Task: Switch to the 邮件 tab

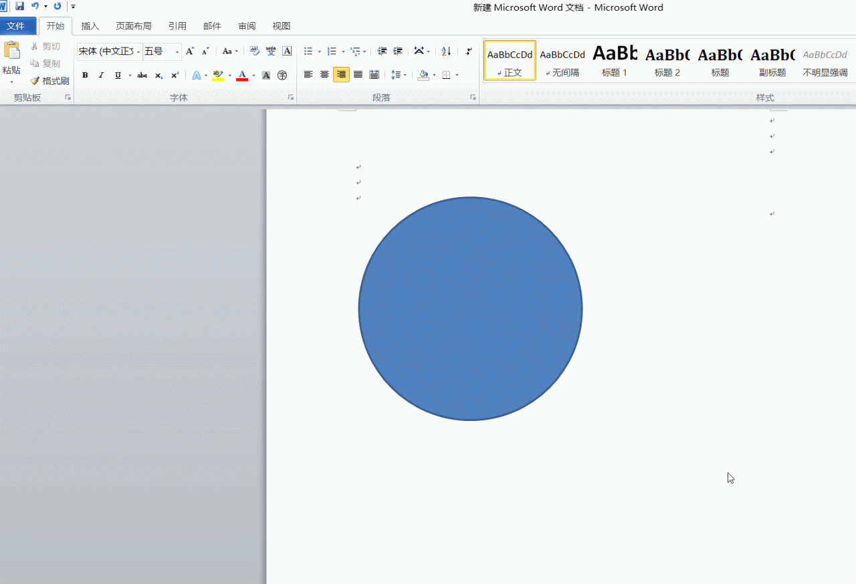Action: [x=212, y=26]
